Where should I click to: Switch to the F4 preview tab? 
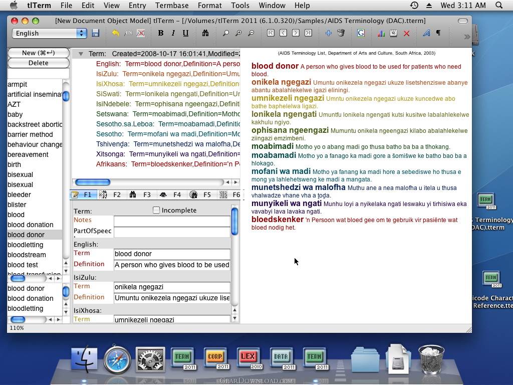[171, 195]
